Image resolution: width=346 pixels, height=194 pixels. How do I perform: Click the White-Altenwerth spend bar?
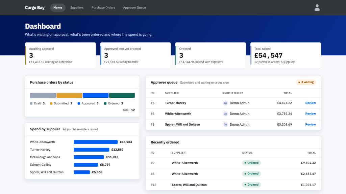pyautogui.click(x=96, y=142)
